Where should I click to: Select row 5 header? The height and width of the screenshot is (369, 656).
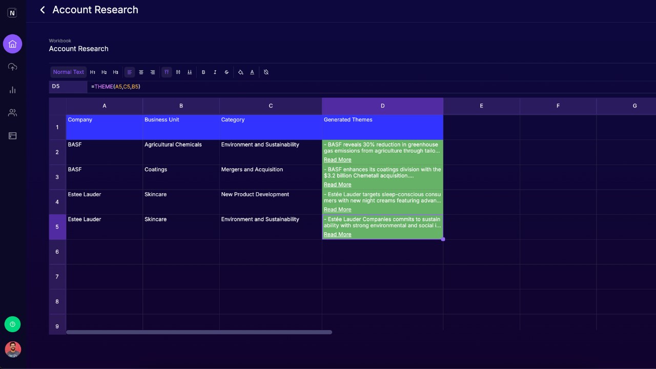coord(57,227)
